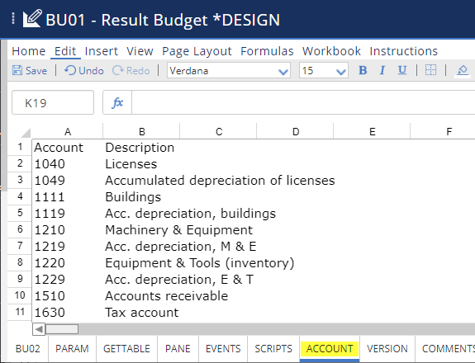Click the fill color bucket icon
The width and height of the screenshot is (475, 363).
[x=463, y=70]
